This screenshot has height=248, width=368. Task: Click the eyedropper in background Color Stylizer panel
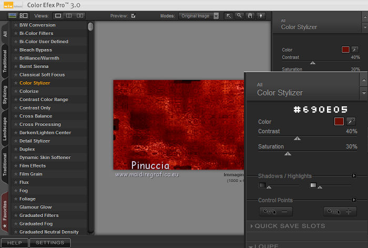pos(355,49)
